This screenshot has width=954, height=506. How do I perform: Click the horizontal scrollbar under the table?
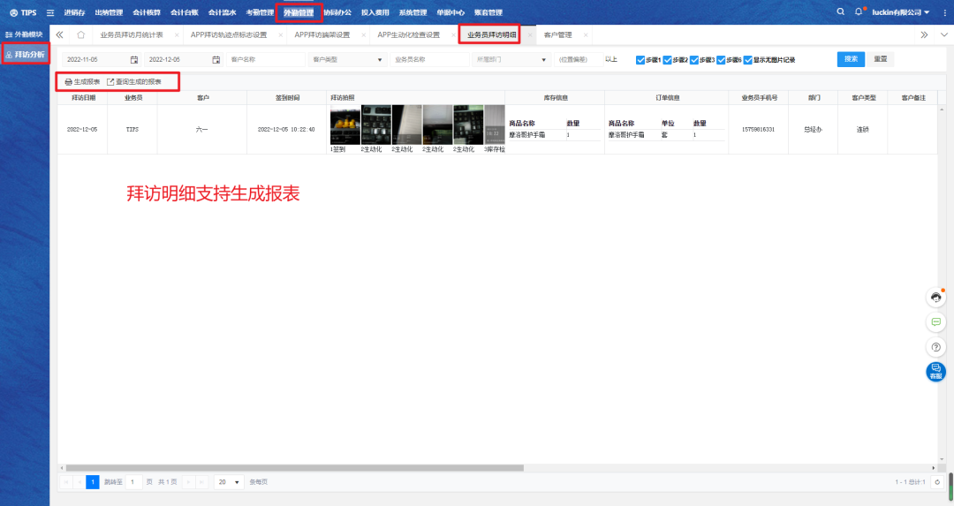[x=291, y=468]
